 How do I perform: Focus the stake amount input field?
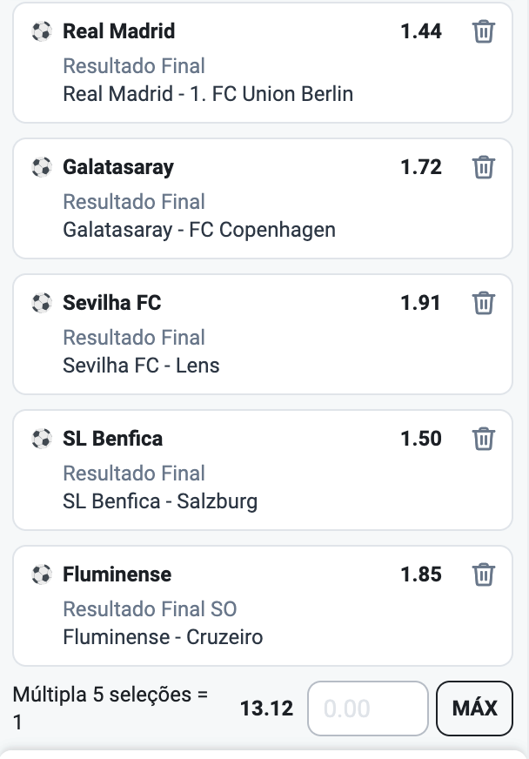(x=368, y=709)
